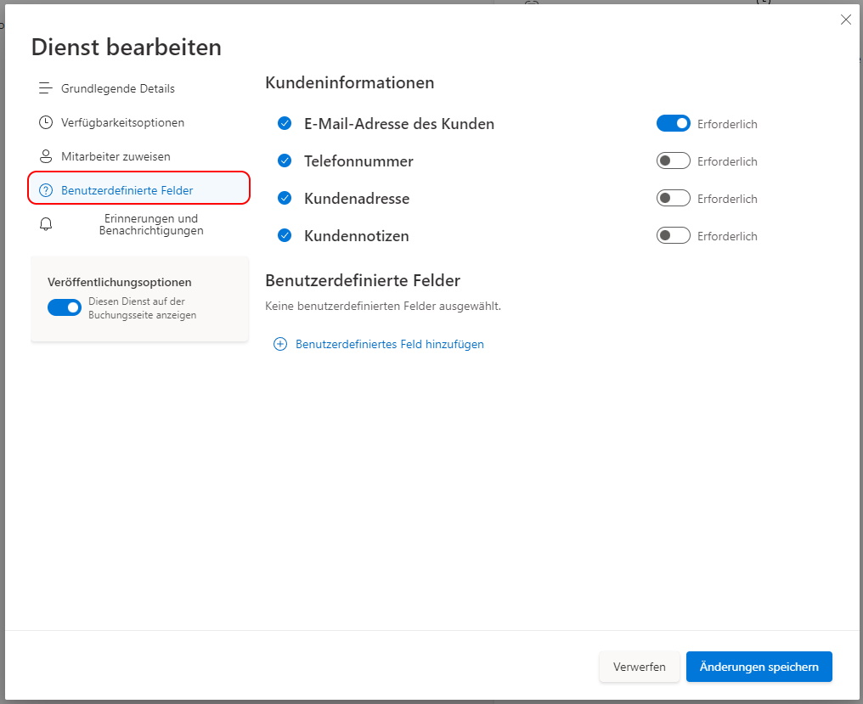Uncheck the Kundennotizen checkmark
The width and height of the screenshot is (863, 704).
pyautogui.click(x=285, y=235)
